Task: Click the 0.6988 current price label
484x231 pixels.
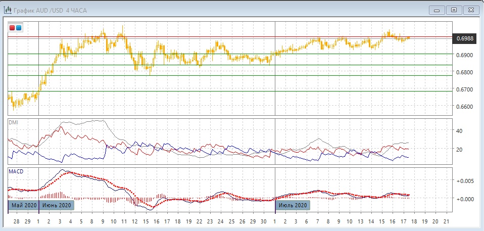Action: click(x=464, y=38)
